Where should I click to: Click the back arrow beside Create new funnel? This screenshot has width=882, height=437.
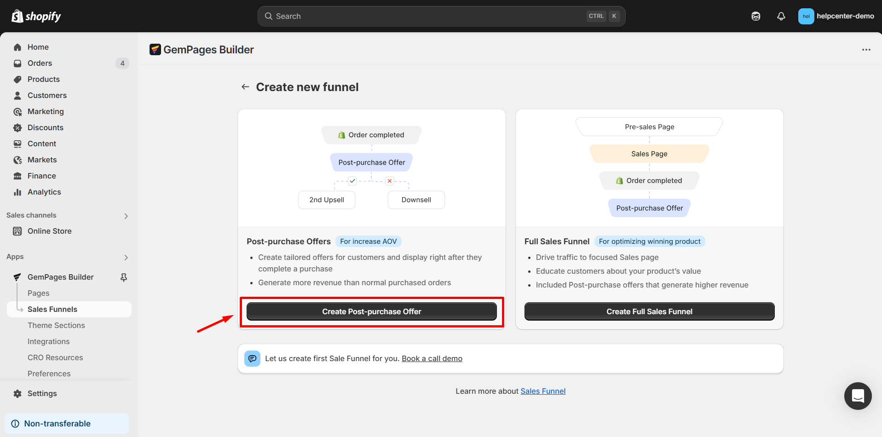click(245, 87)
